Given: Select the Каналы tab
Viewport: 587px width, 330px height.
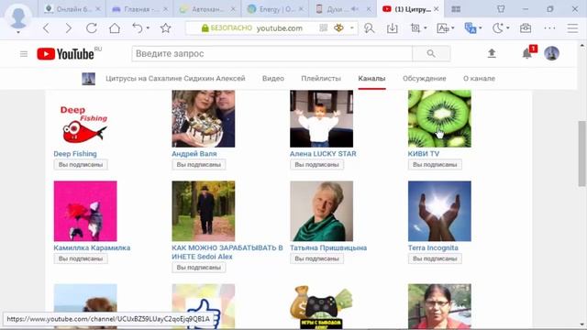Looking at the screenshot, I should tap(371, 79).
